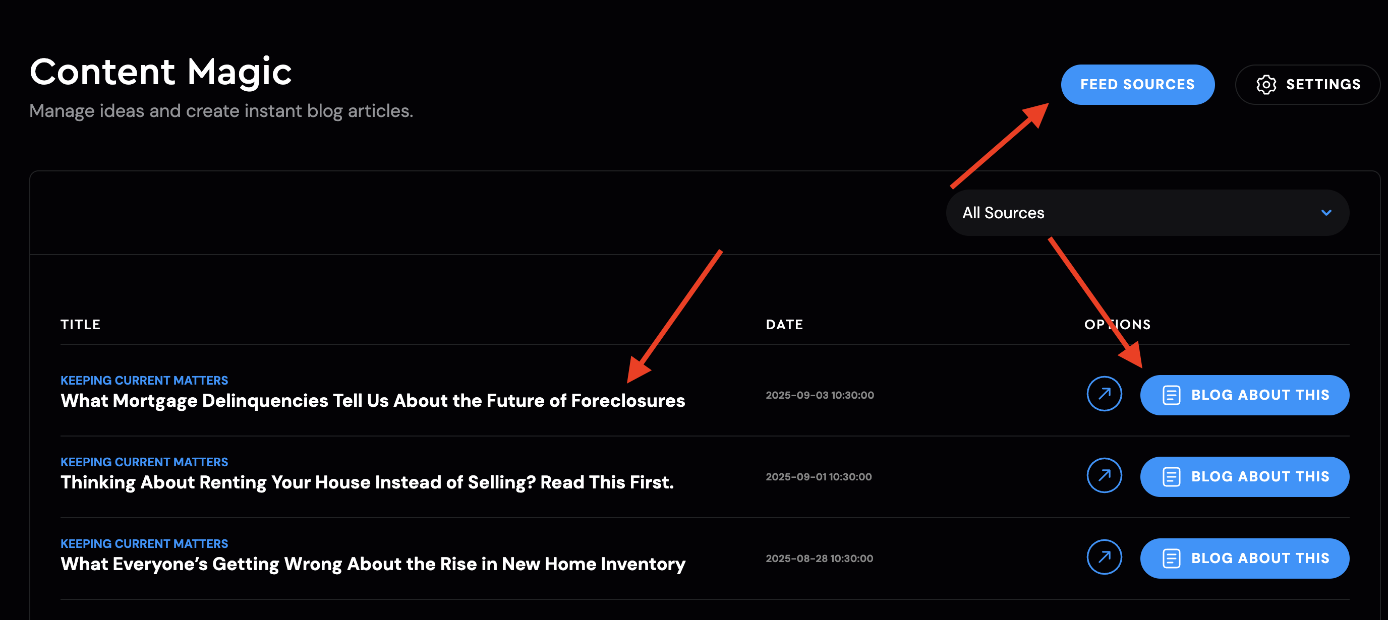Blog about the Mortgage Delinquencies article
This screenshot has height=620, width=1388.
[1245, 395]
